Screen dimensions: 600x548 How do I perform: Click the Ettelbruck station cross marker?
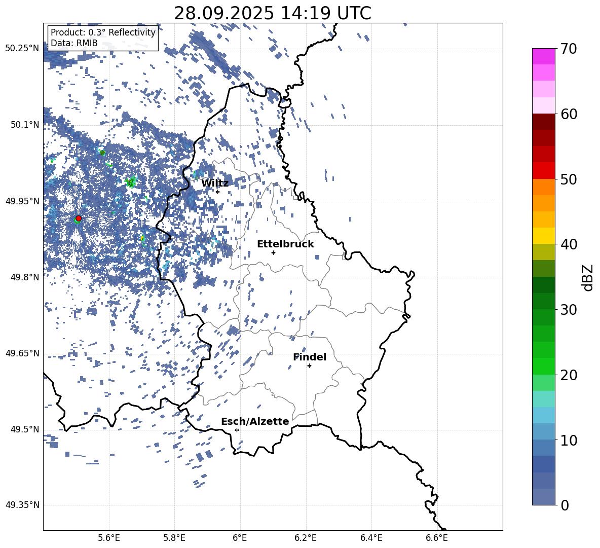pos(273,252)
